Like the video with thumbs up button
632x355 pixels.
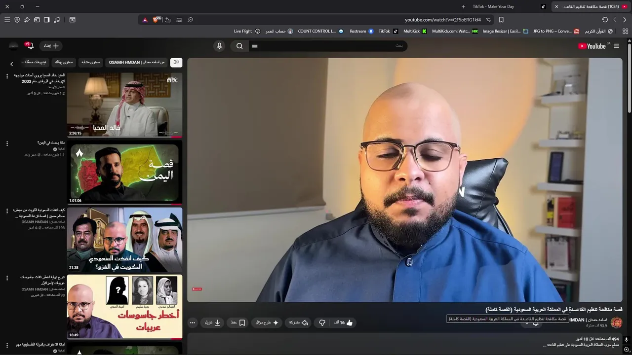click(344, 322)
